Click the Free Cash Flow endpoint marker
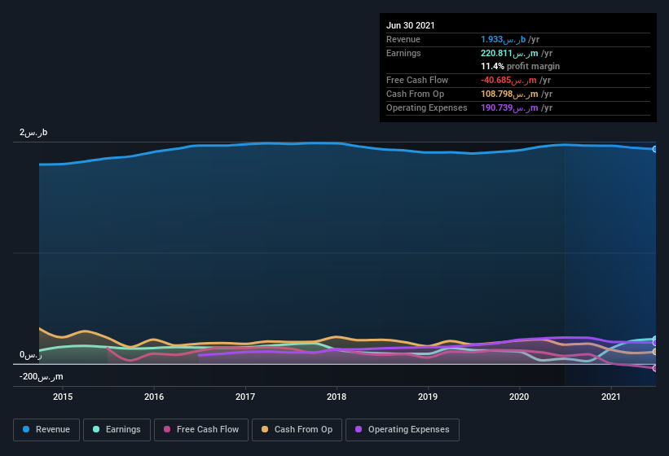The width and height of the screenshot is (669, 456). 655,368
